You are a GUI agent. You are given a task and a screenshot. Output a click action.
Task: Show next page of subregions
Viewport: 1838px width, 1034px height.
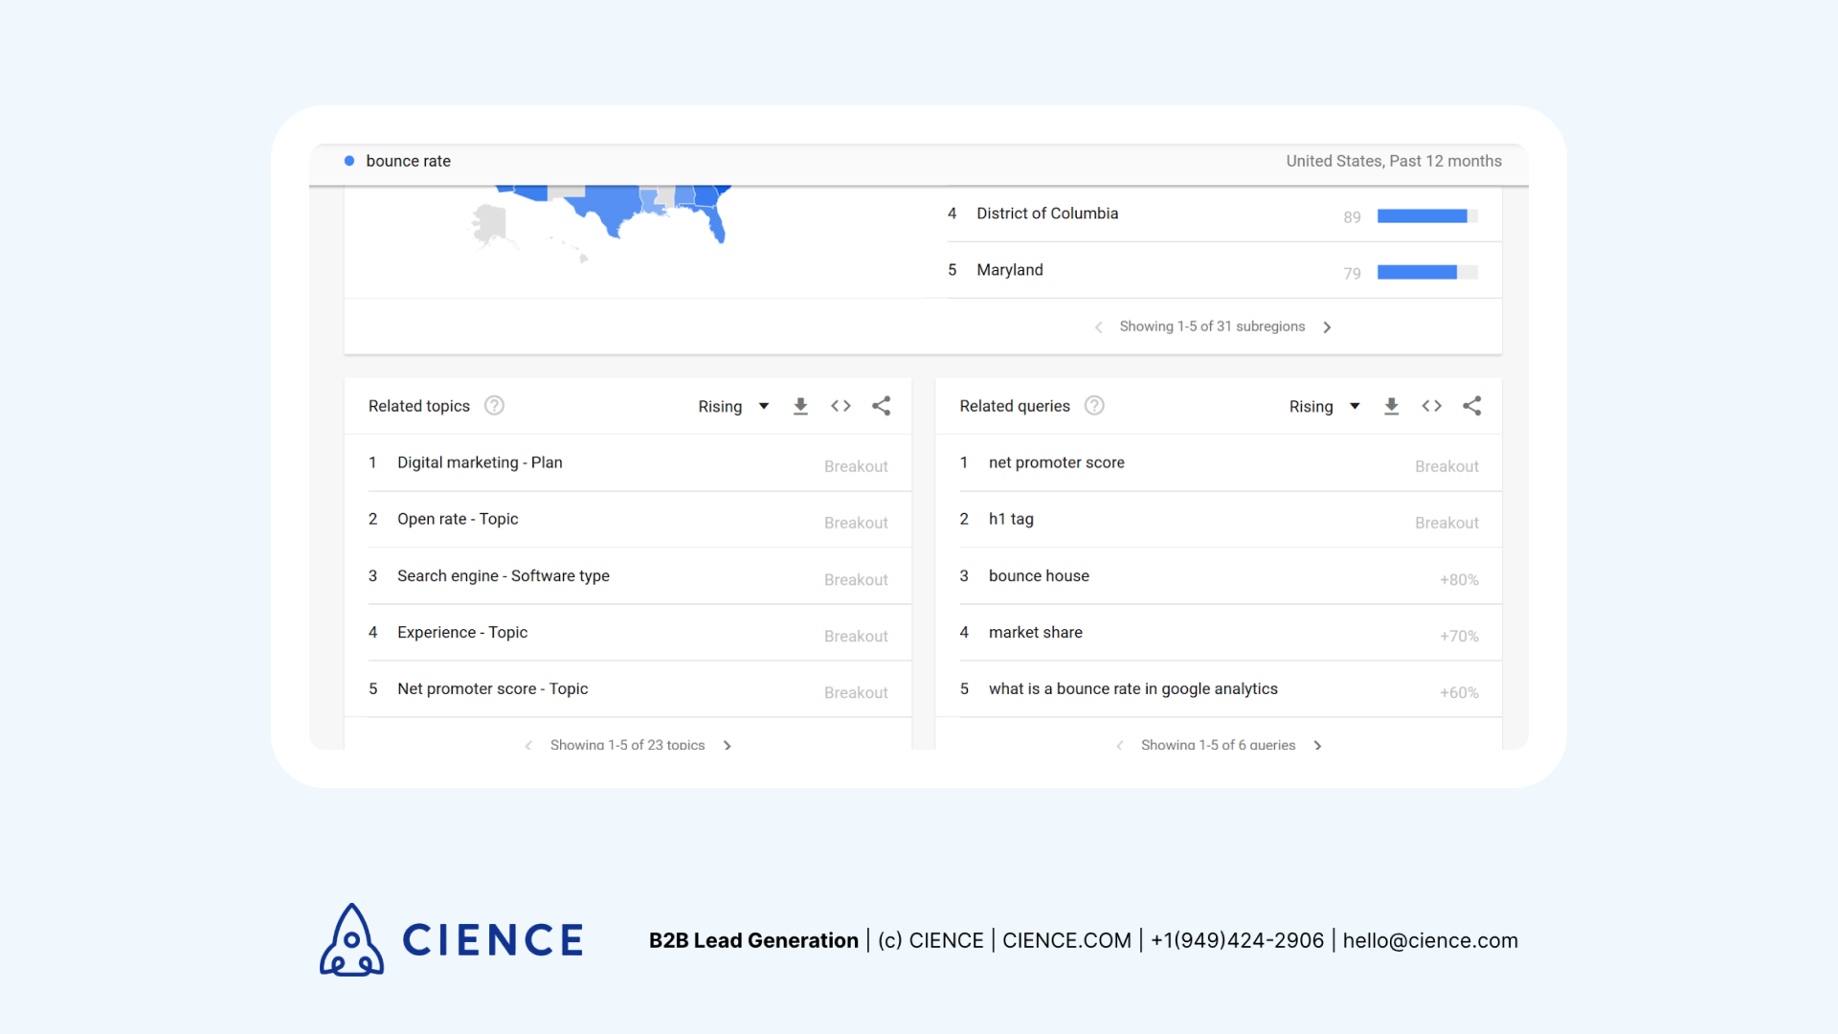[1327, 326]
